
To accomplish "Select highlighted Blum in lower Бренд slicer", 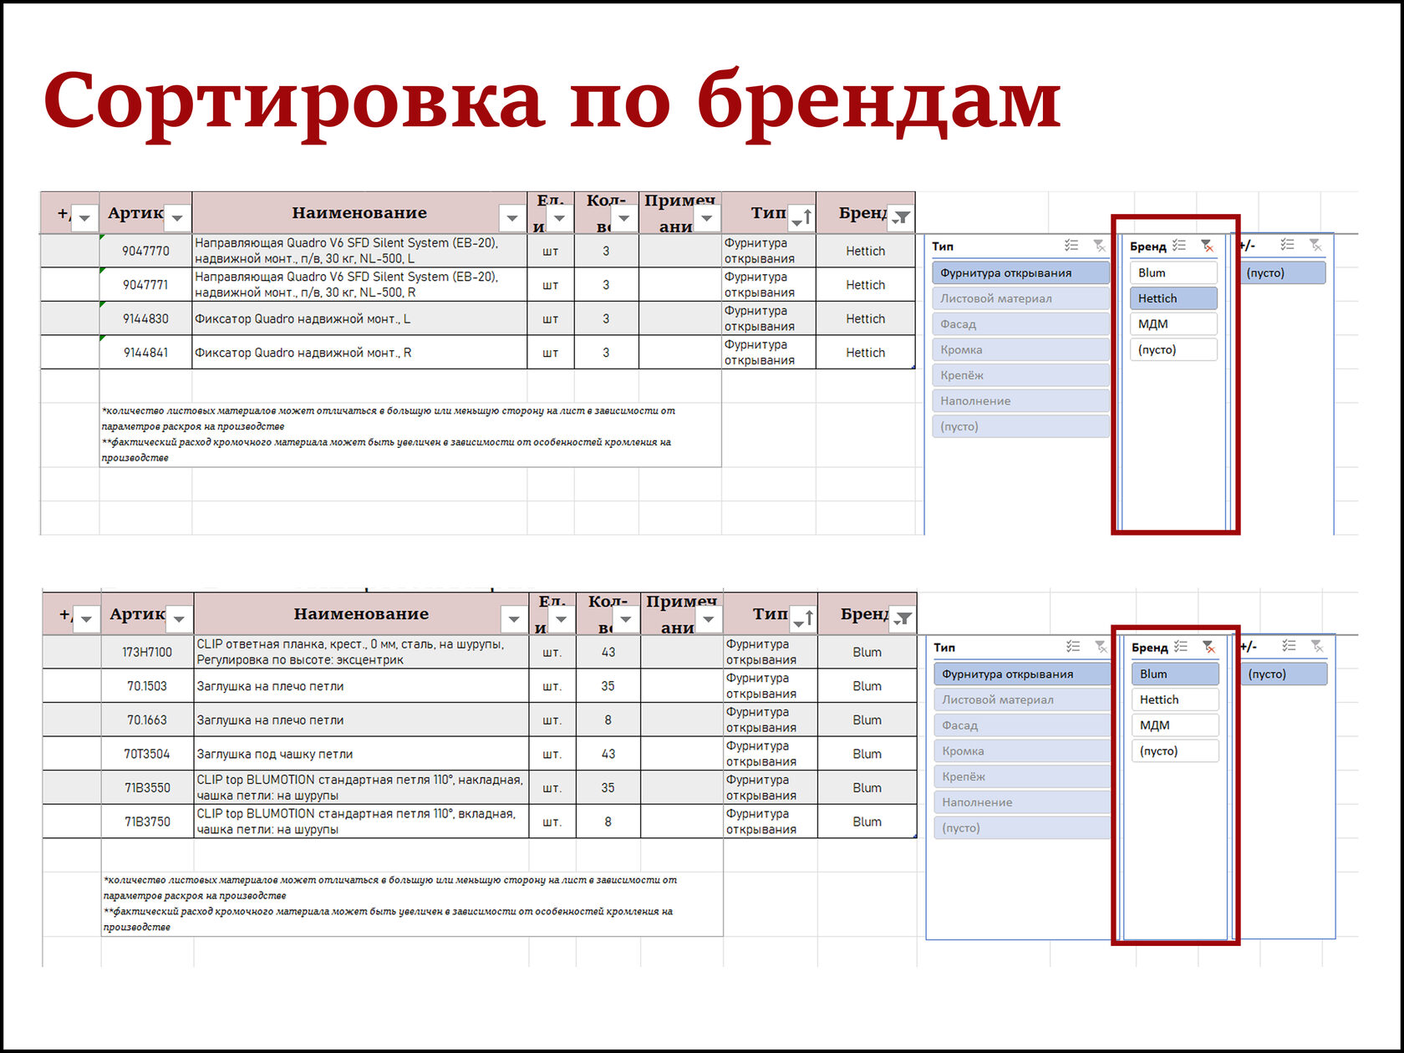I will [x=1175, y=674].
